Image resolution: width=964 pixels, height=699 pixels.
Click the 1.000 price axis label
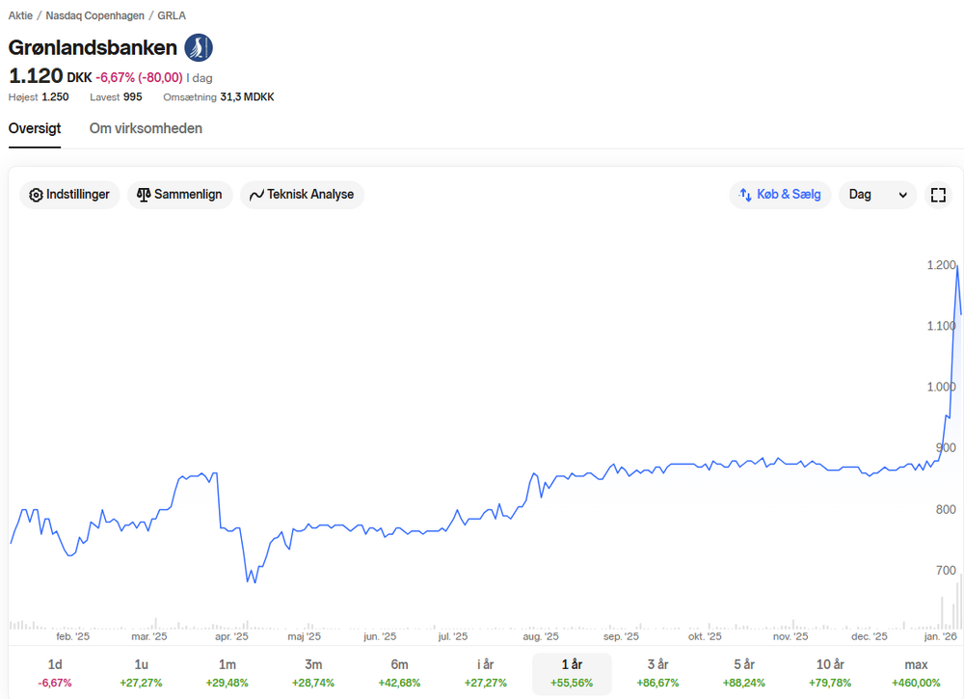[x=941, y=387]
